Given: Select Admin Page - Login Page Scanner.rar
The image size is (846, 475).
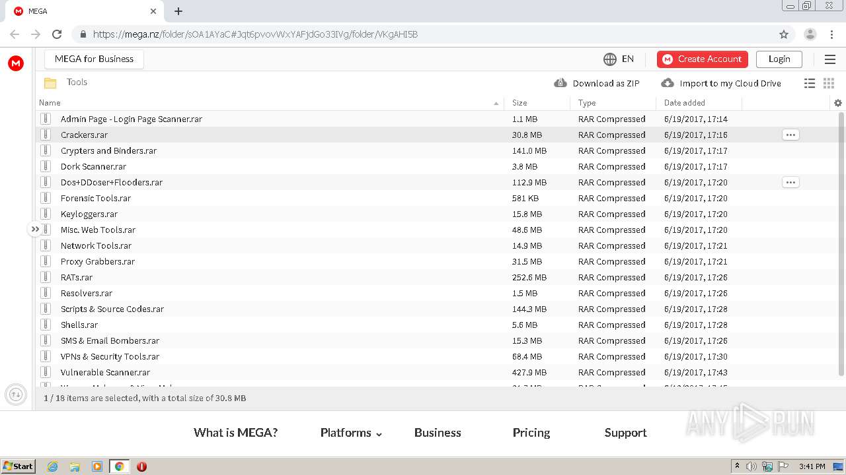Looking at the screenshot, I should (x=132, y=119).
